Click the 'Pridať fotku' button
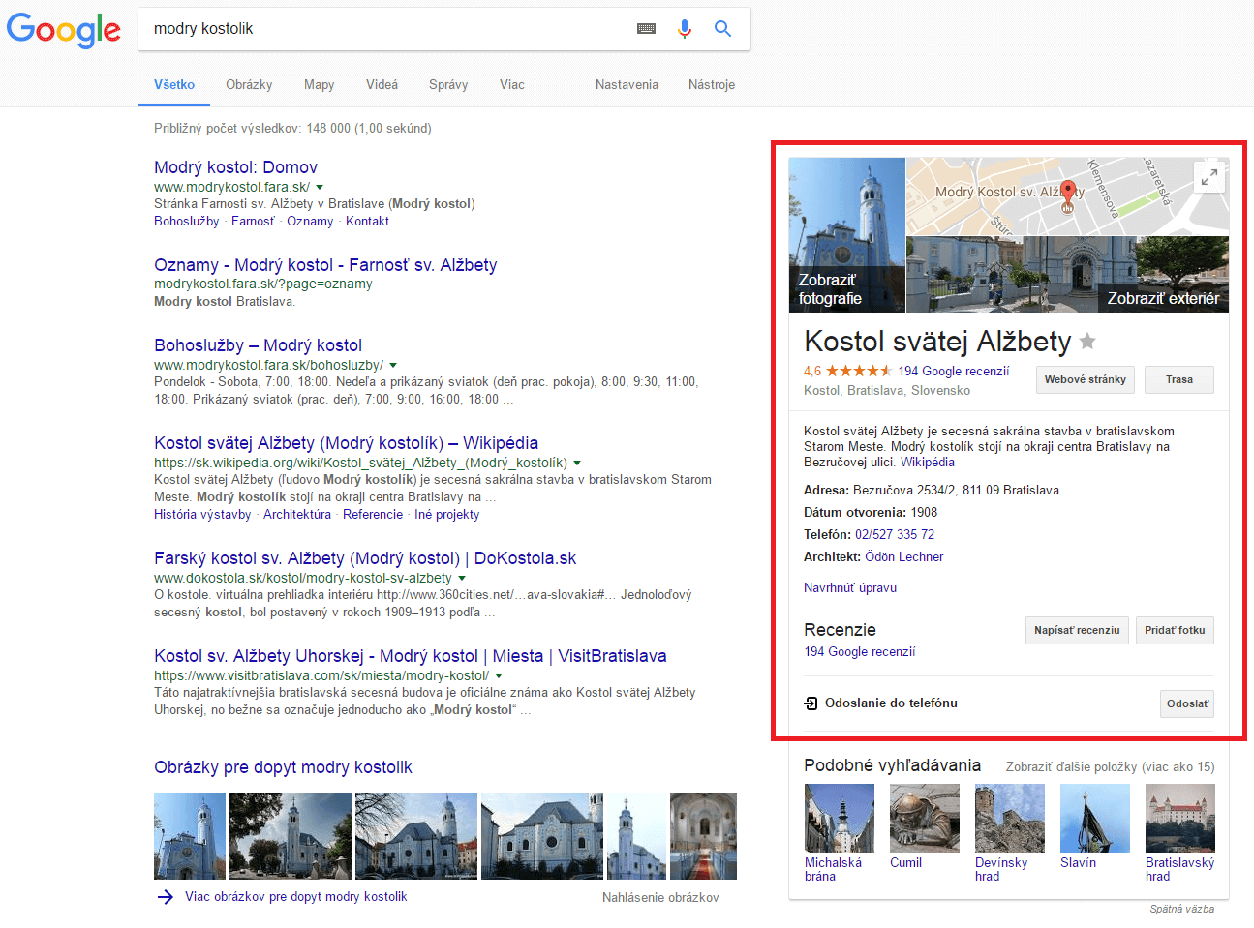The height and width of the screenshot is (928, 1254). click(x=1175, y=630)
